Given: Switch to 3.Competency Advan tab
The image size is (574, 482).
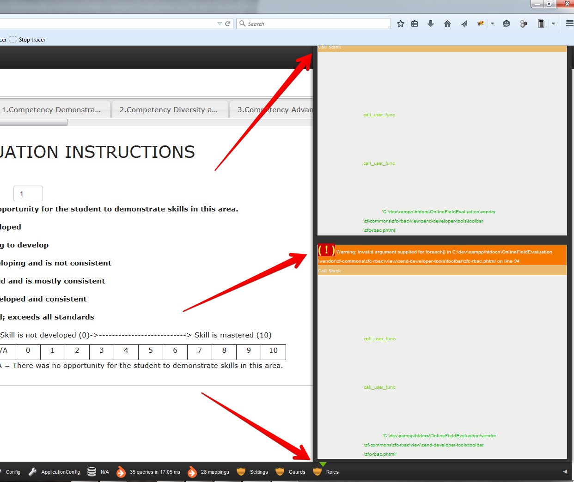Looking at the screenshot, I should click(272, 109).
